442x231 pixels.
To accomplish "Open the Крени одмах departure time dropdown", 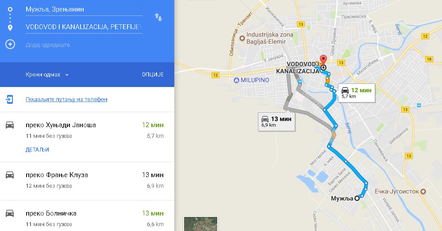I will coord(47,75).
